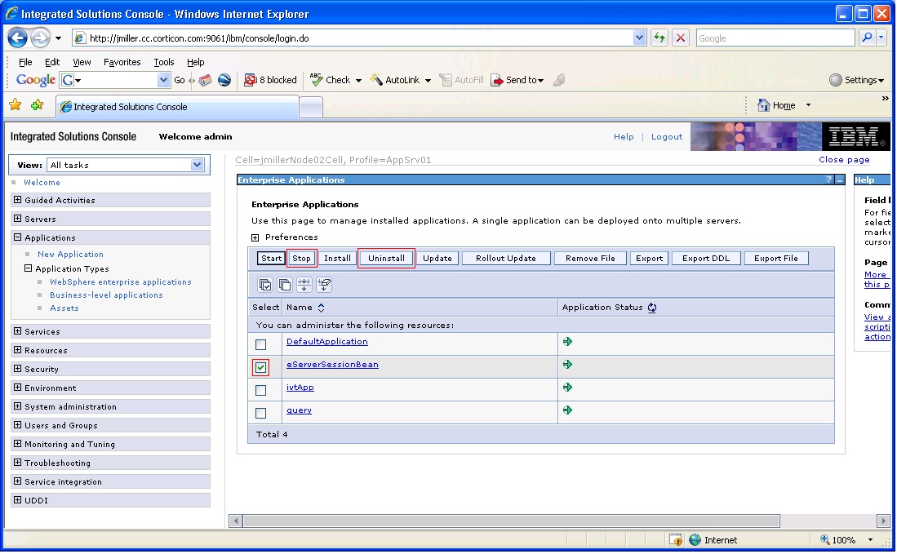Open Favorites Center star icon
The height and width of the screenshot is (554, 897).
click(16, 104)
